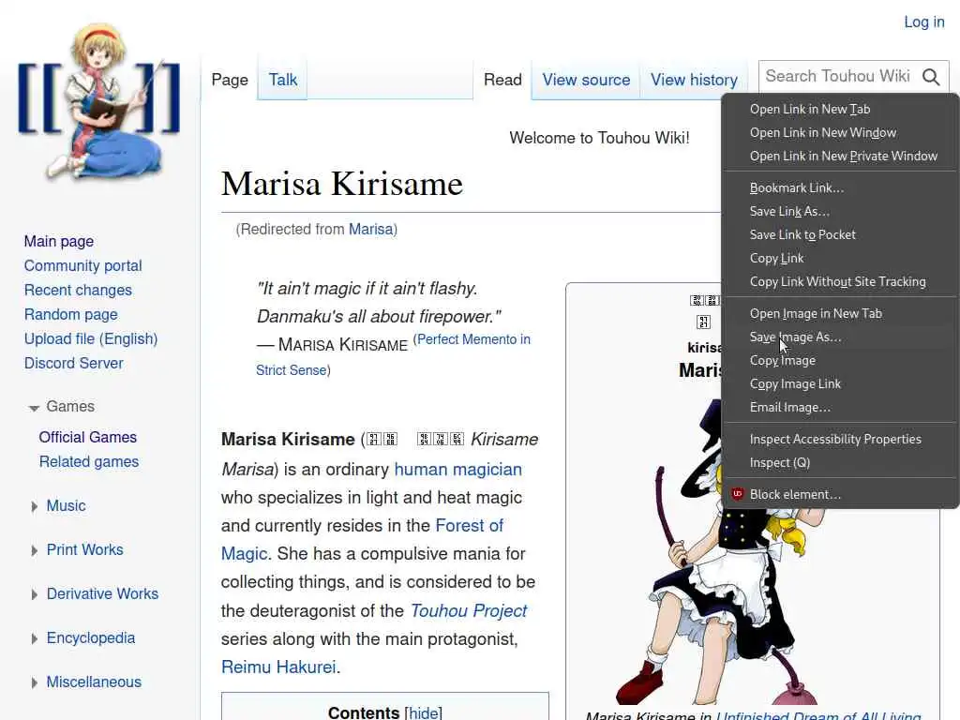The image size is (960, 720).
Task: Open the View history tab
Action: (694, 80)
